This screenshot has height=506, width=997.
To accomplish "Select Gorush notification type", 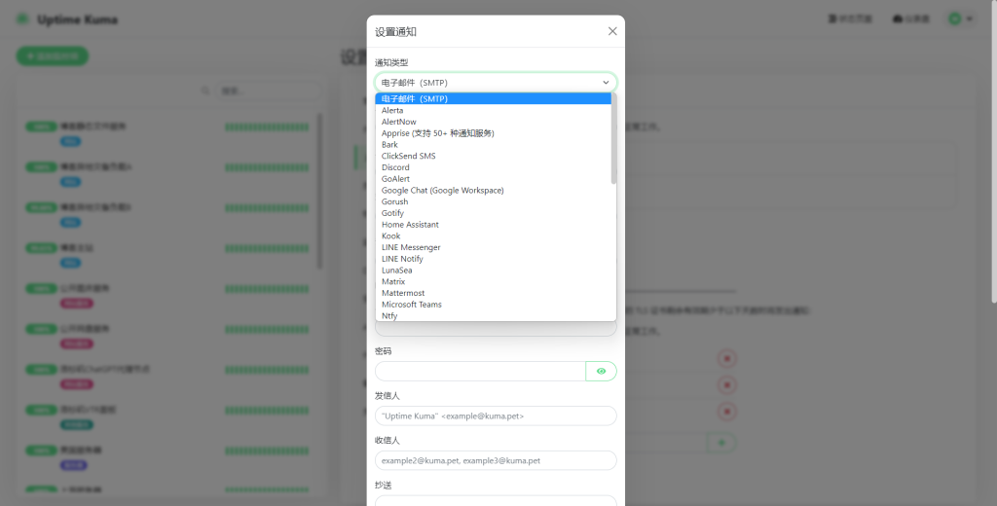I will pos(493,201).
